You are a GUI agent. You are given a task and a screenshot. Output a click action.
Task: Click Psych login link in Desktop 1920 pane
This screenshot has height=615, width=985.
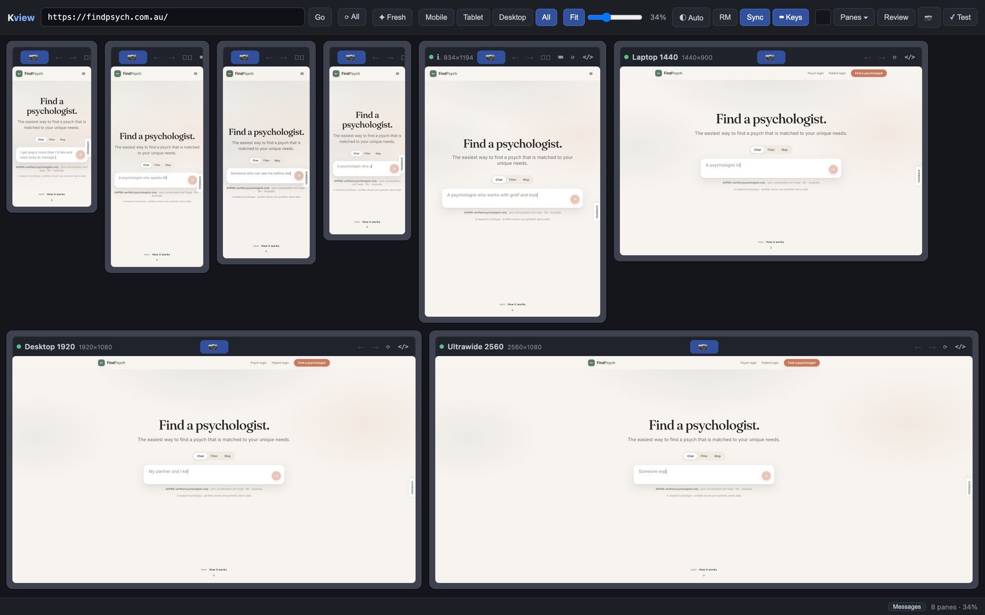(258, 363)
